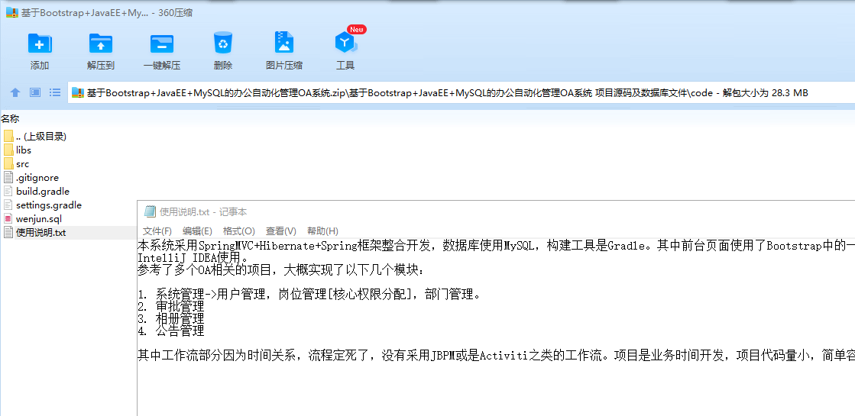Open the 工具 tools icon with New badge
Screen dimensions: 855x416
[x=345, y=43]
